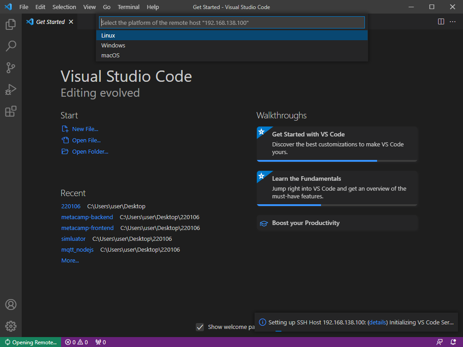Open the Edit menu
Viewport: 463px width, 347px height.
click(40, 7)
